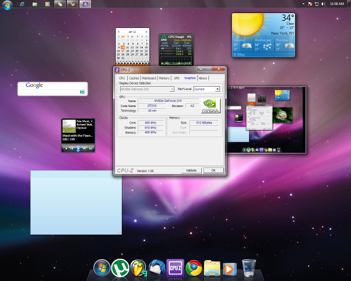Click the iMap link in weather gadget
The height and width of the screenshot is (281, 351).
click(x=239, y=54)
